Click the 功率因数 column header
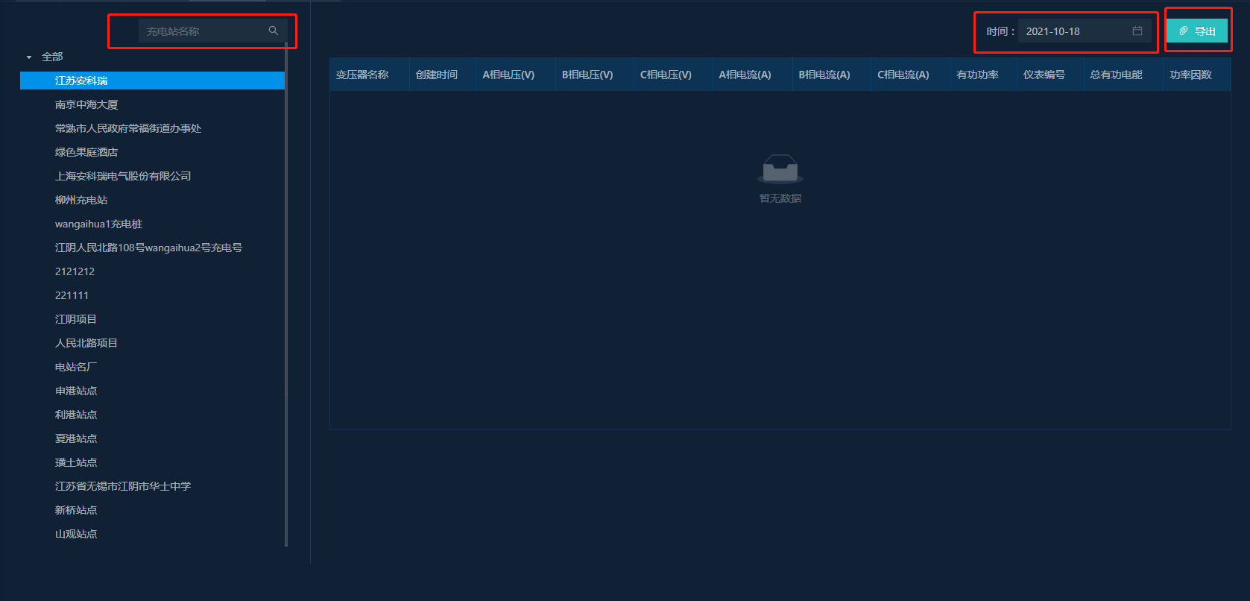This screenshot has height=601, width=1250. click(1190, 75)
